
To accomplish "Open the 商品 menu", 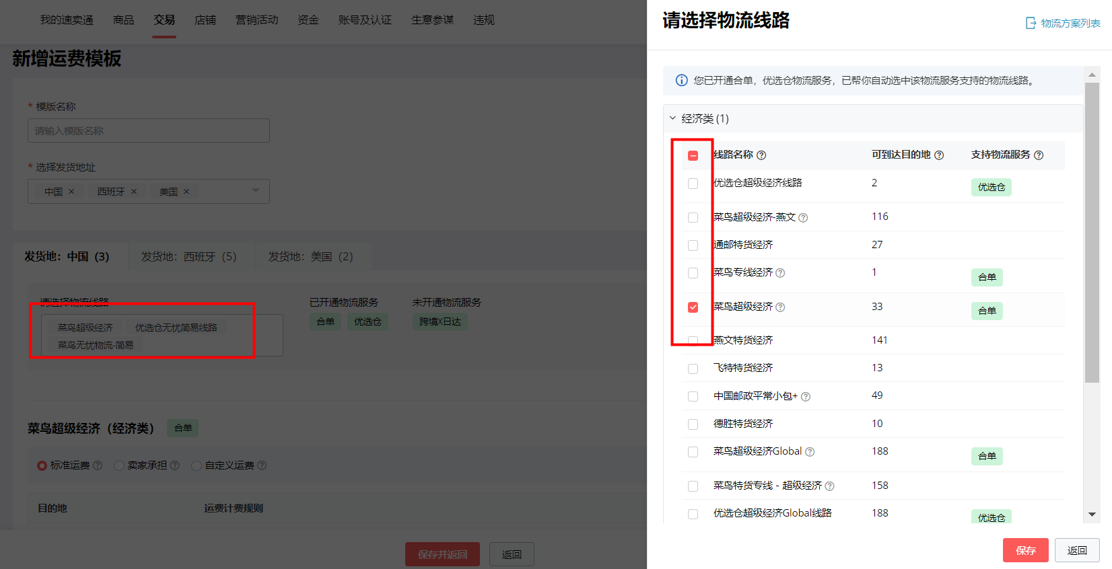I will [x=124, y=20].
